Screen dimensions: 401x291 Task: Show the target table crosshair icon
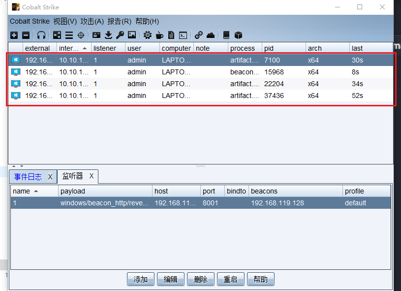[x=81, y=35]
